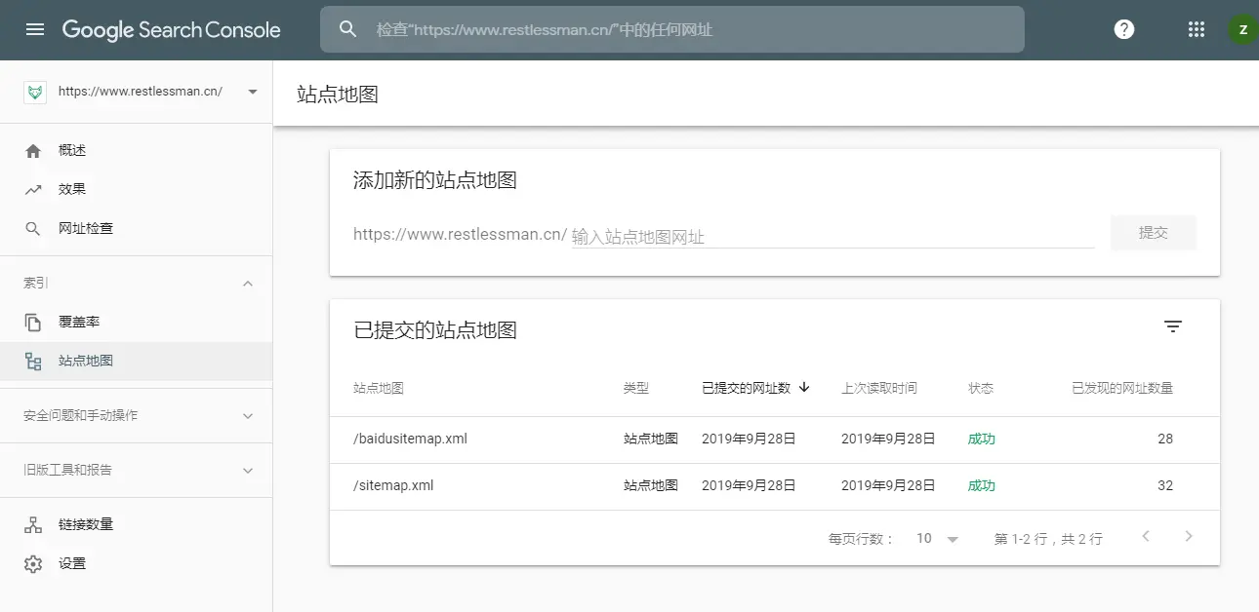This screenshot has width=1259, height=612.
Task: Click the 每页行数 label
Action: tap(861, 539)
